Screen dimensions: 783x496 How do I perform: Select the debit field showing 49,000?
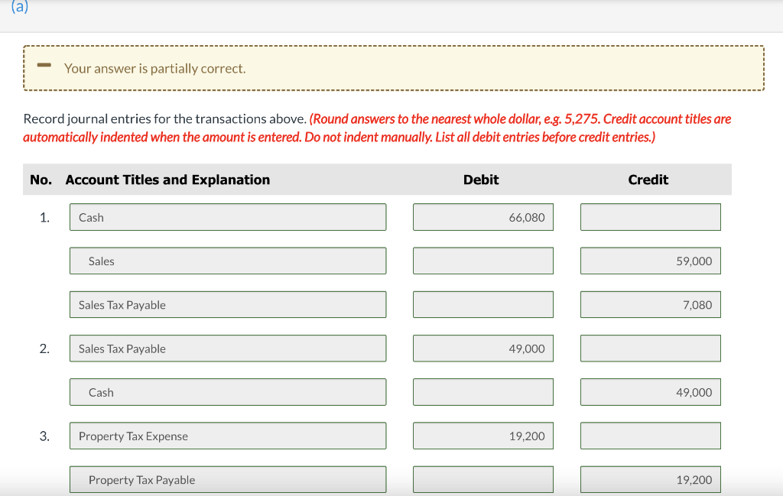(x=482, y=348)
